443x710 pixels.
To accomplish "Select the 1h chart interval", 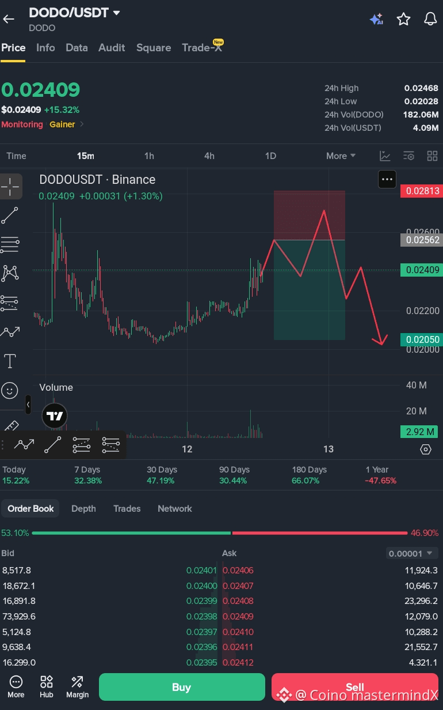I will tap(149, 156).
